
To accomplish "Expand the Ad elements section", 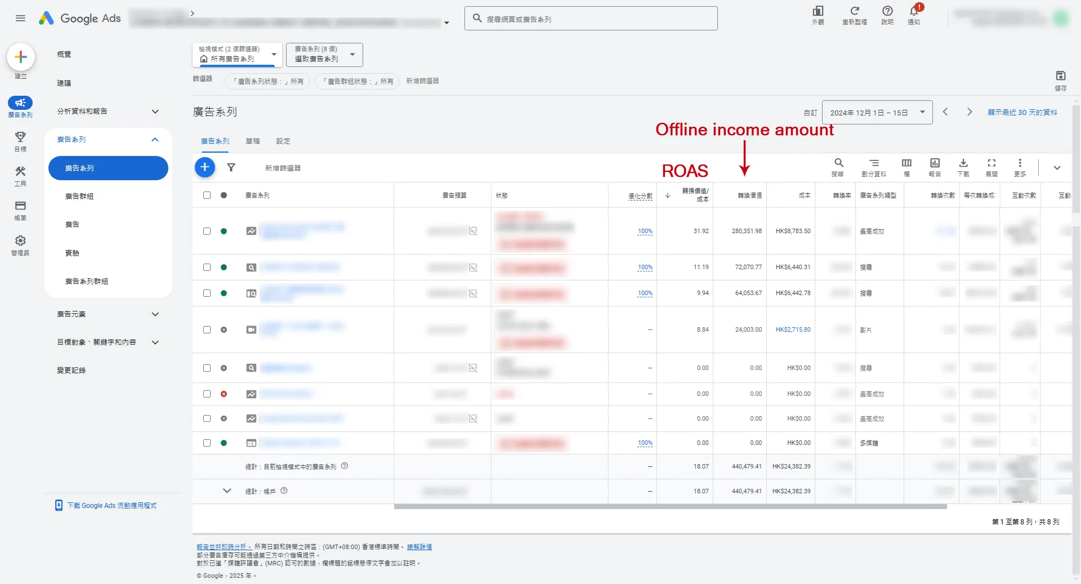I will point(155,314).
